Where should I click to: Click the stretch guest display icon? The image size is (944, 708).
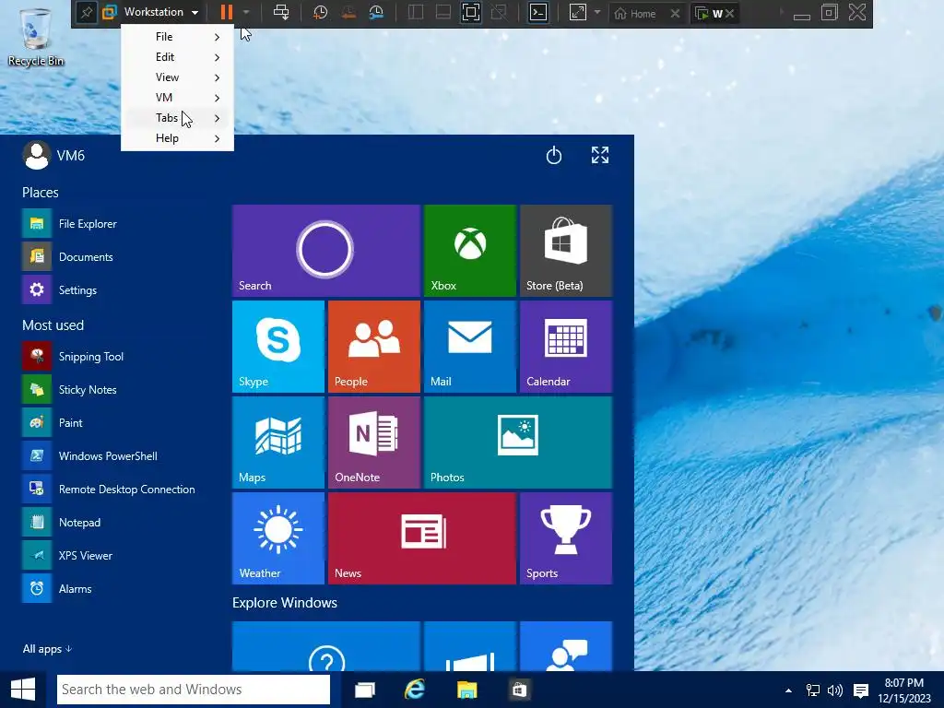(x=577, y=12)
